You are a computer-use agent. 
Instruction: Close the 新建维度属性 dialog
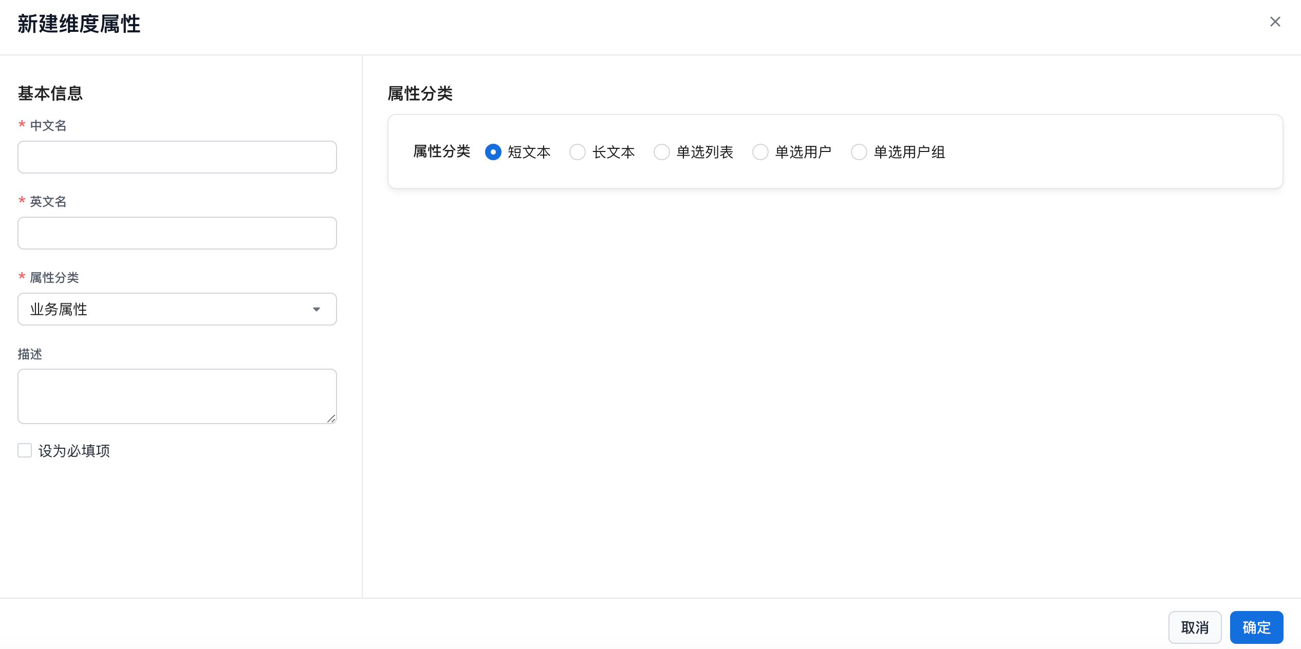pyautogui.click(x=1275, y=22)
